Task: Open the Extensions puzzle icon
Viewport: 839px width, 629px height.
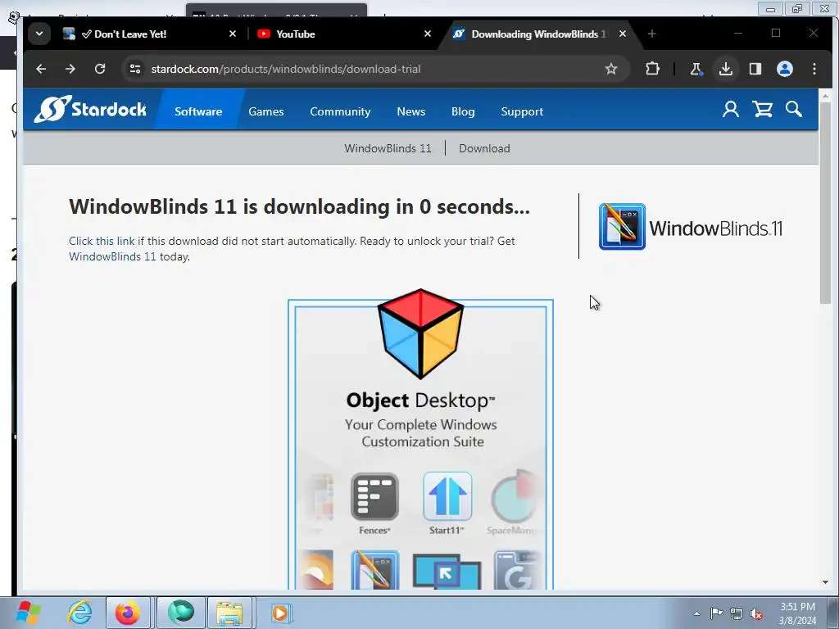Action: click(652, 69)
